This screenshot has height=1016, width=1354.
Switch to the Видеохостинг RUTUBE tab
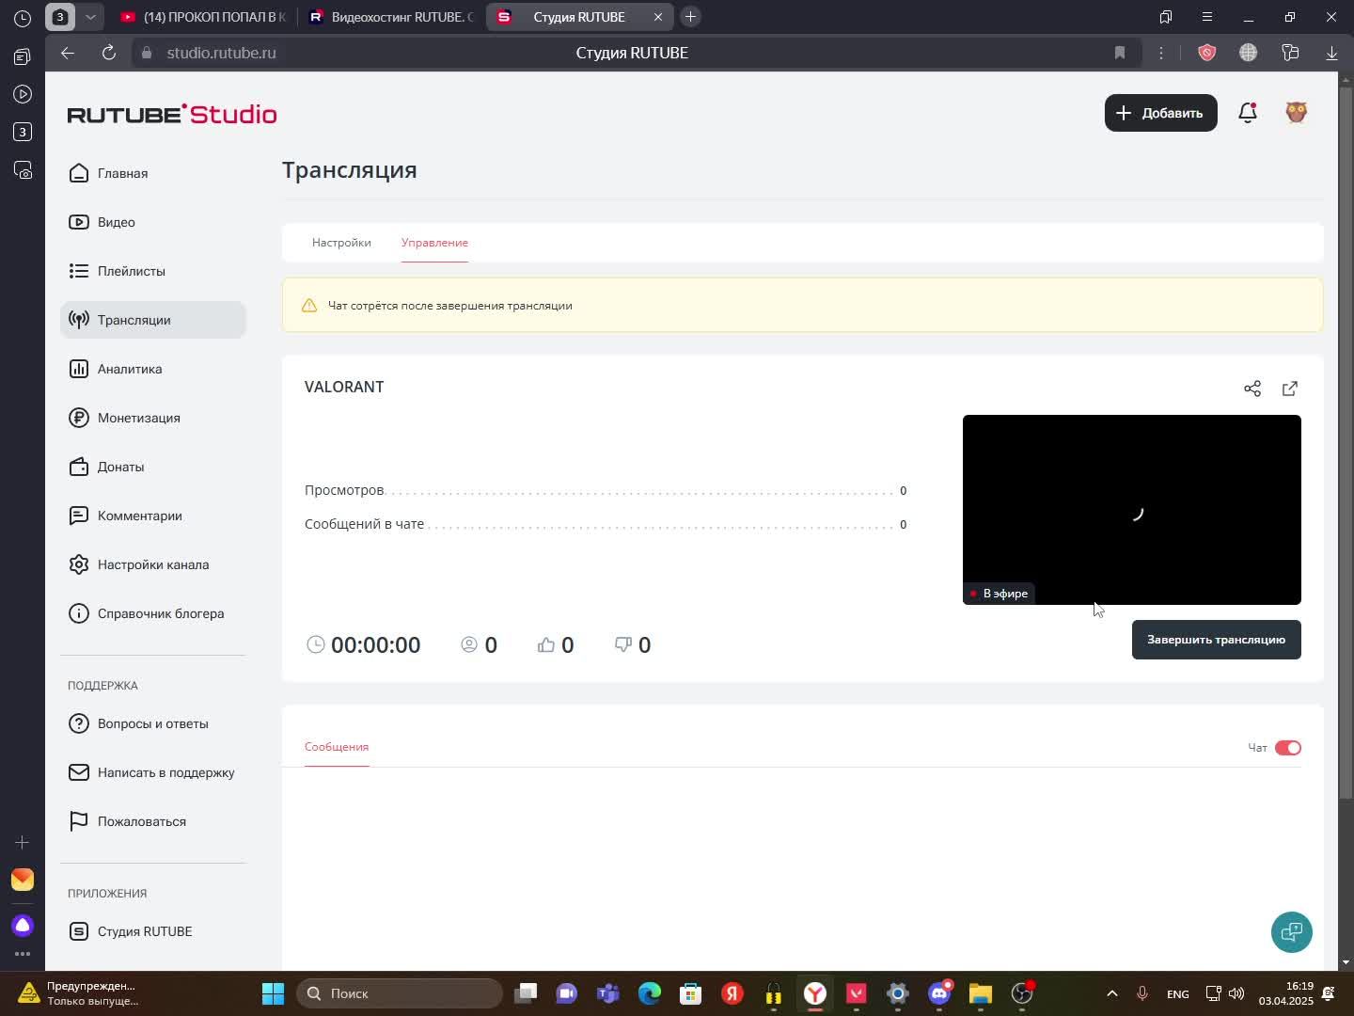pos(391,17)
